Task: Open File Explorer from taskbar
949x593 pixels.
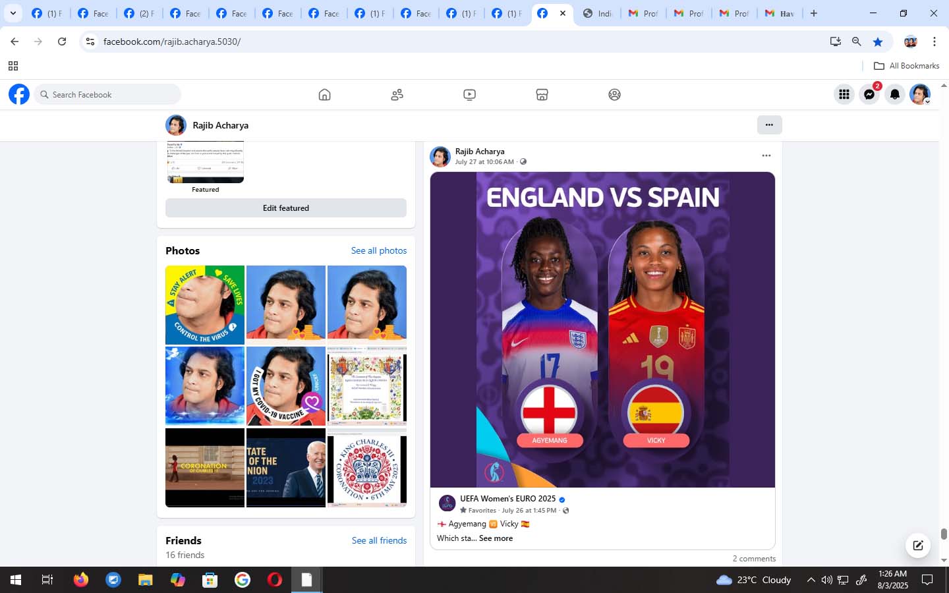Action: click(x=146, y=580)
